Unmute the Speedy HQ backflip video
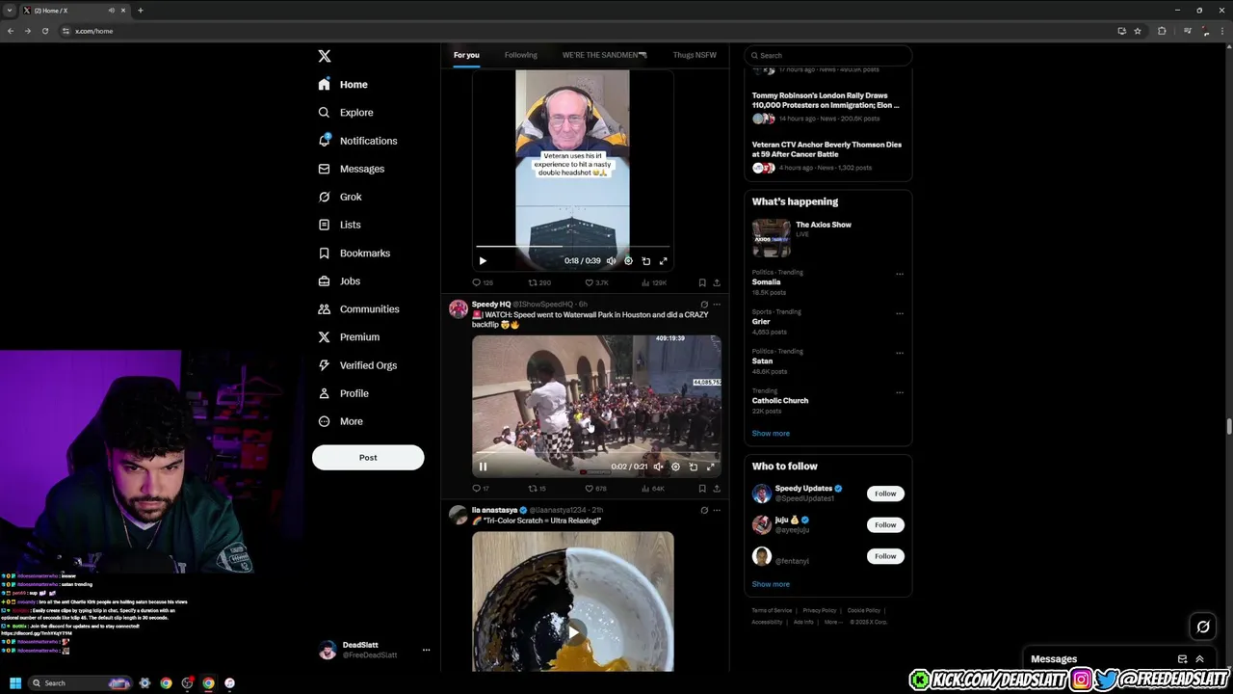The image size is (1233, 694). click(x=658, y=467)
